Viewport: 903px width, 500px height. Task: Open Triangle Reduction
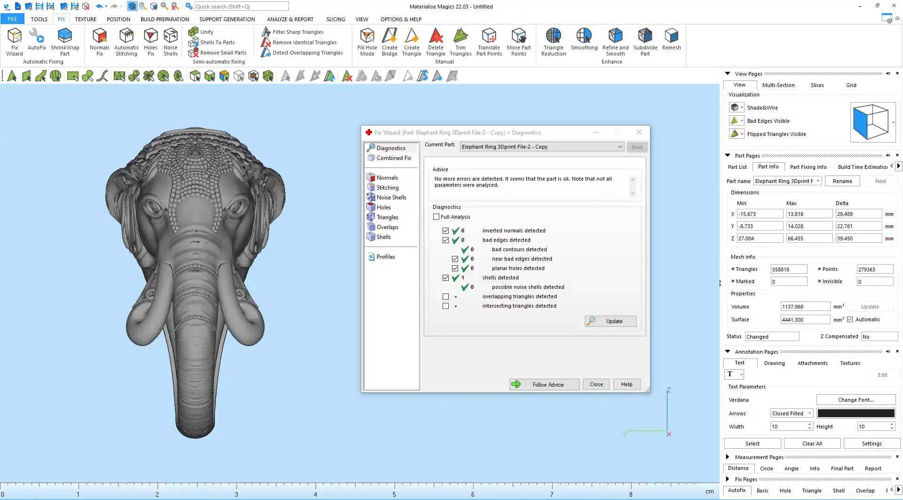[x=554, y=42]
